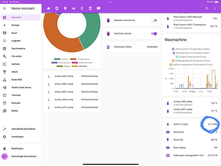Screen dimensions: 221x166
Task: Click the search magnifier icon
Action: coord(207,8)
